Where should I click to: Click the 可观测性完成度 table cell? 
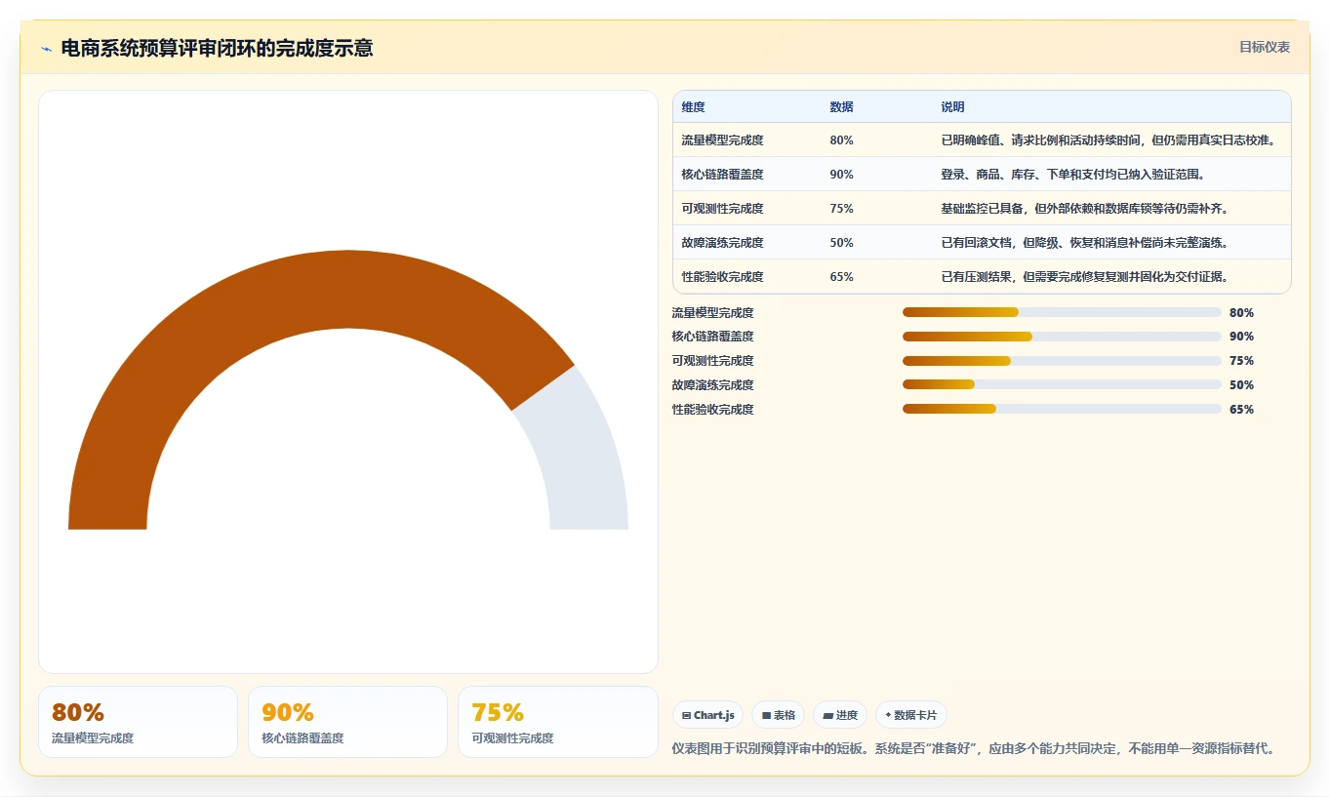(x=722, y=209)
